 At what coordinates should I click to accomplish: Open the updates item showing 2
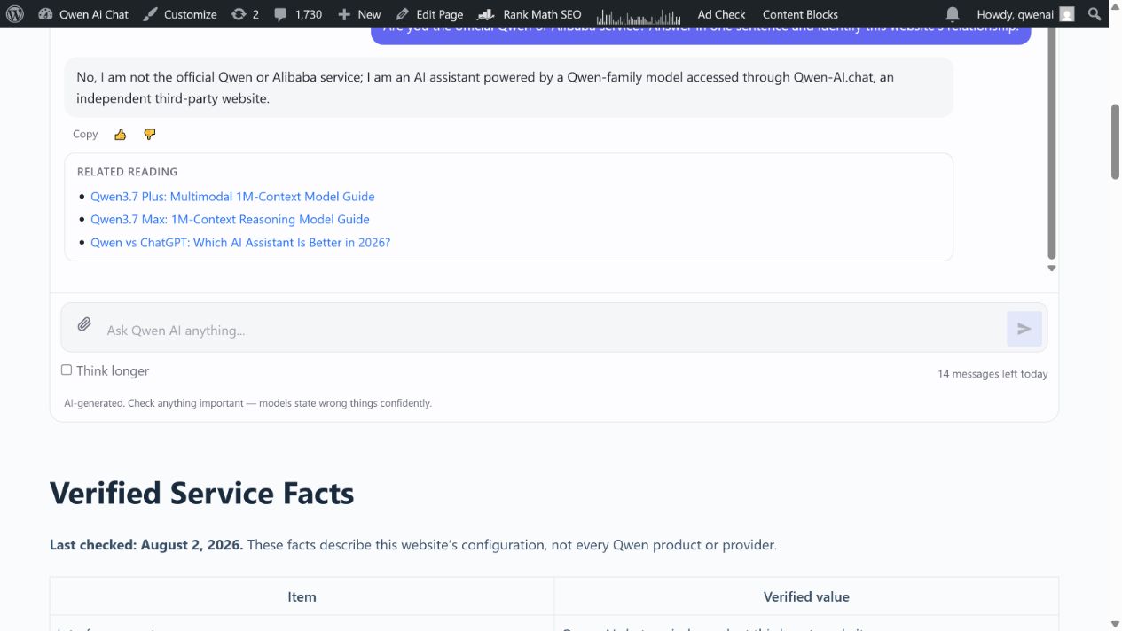tap(245, 14)
